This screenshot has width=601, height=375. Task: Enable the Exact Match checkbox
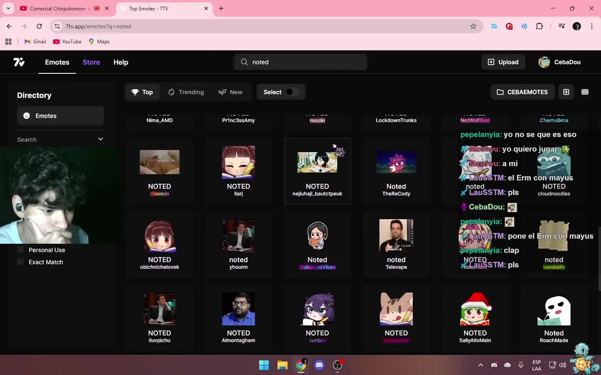[21, 262]
